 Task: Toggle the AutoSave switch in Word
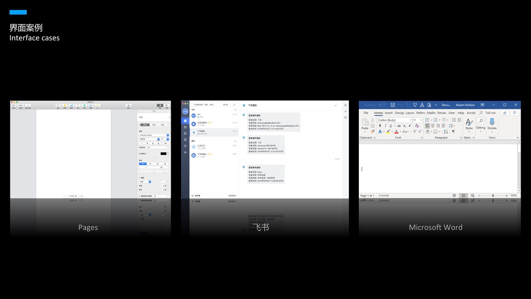pos(382,105)
